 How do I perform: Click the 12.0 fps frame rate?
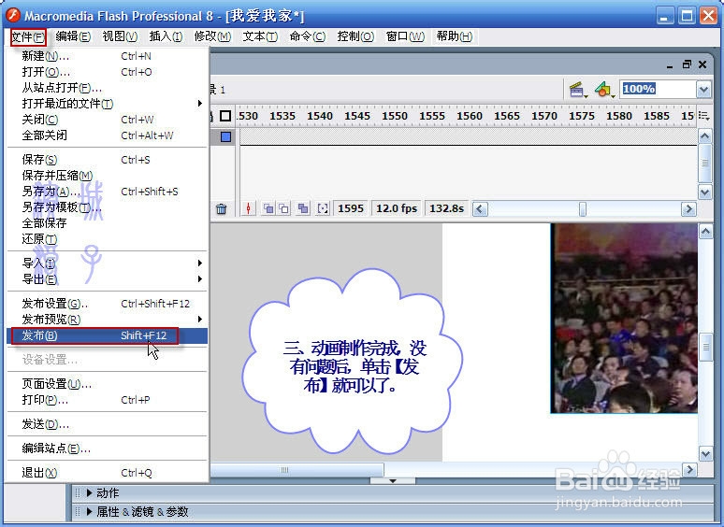[x=397, y=208]
